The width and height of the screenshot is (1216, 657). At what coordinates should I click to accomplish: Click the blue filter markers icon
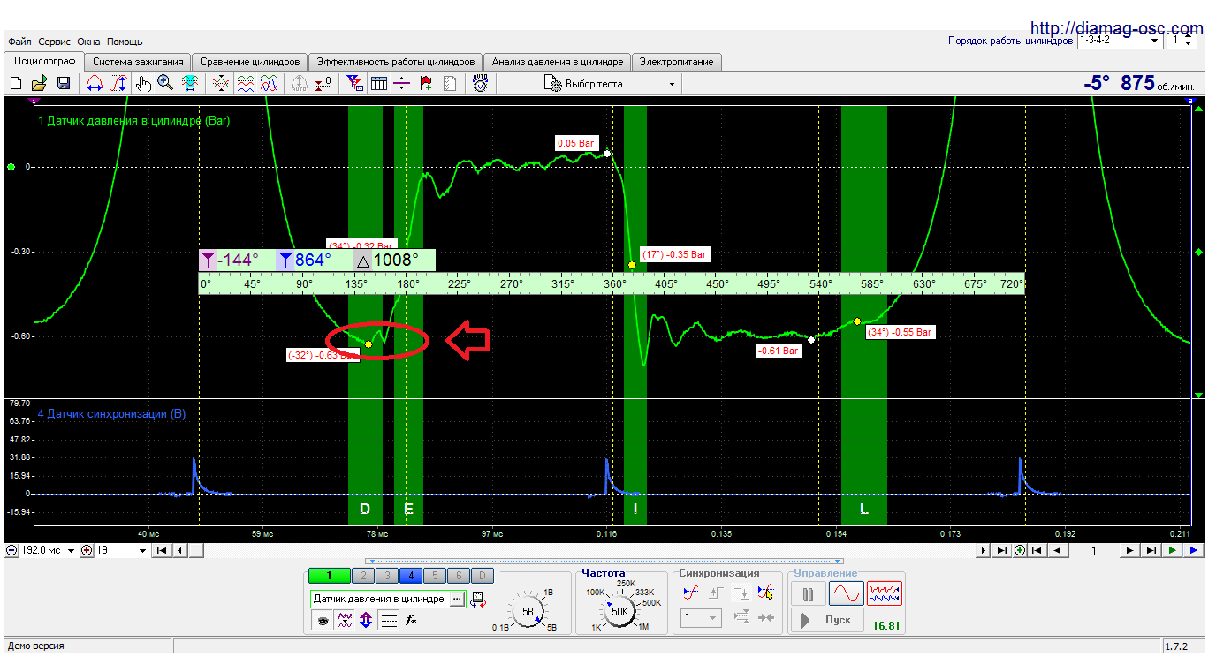[x=353, y=84]
